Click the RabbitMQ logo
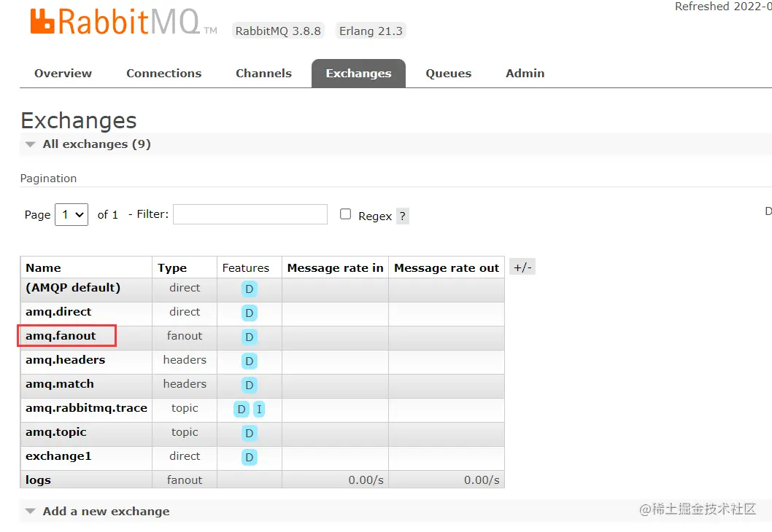This screenshot has height=532, width=772. (123, 22)
